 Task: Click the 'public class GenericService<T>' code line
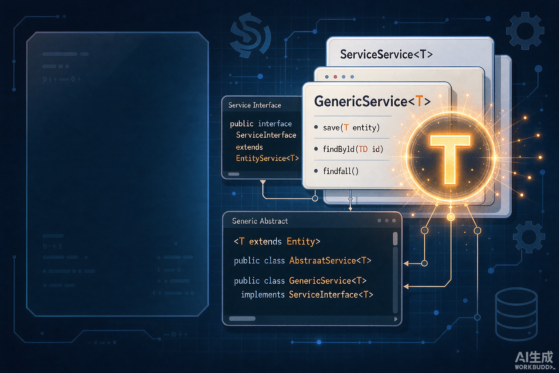click(300, 280)
